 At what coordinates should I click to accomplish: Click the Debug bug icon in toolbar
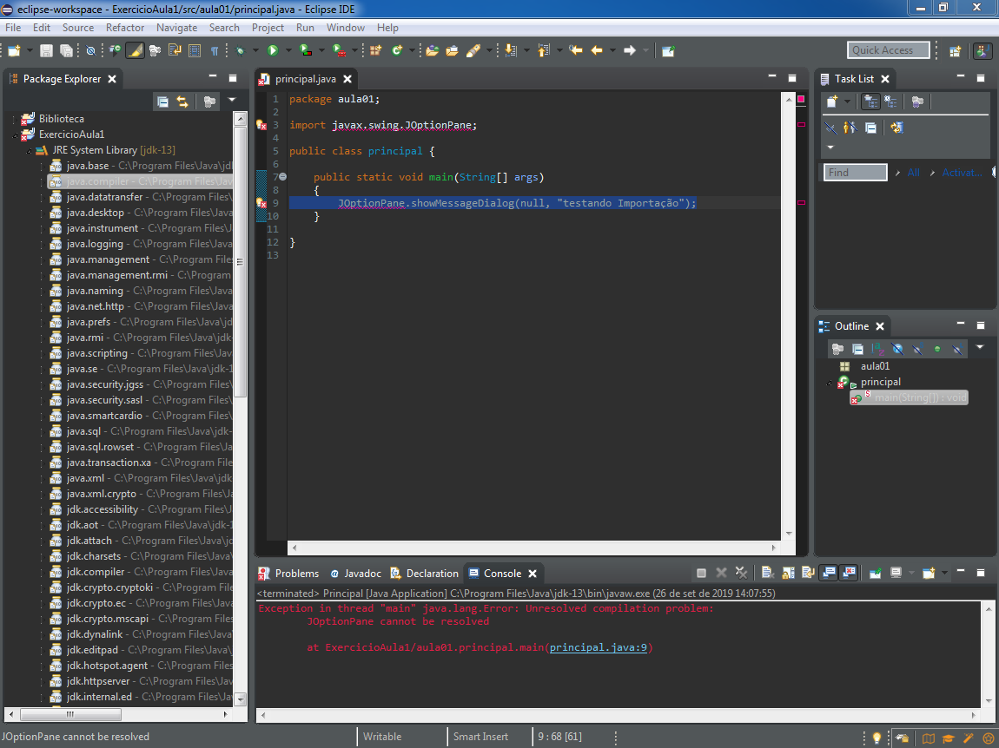coord(241,50)
